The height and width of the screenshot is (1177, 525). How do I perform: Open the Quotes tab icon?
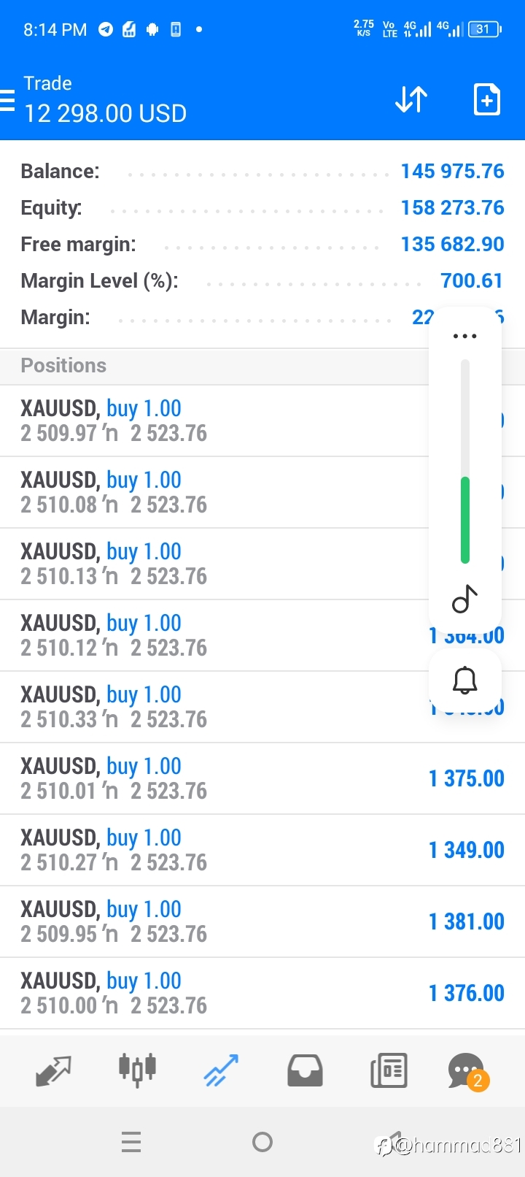point(54,1070)
